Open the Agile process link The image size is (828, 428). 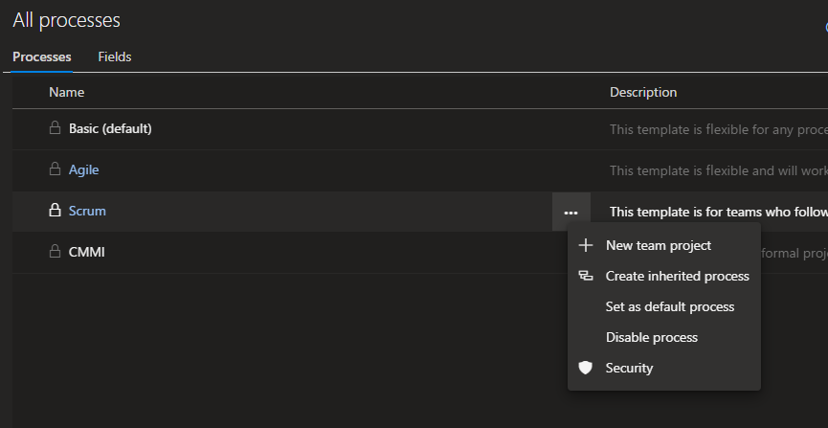click(x=84, y=169)
